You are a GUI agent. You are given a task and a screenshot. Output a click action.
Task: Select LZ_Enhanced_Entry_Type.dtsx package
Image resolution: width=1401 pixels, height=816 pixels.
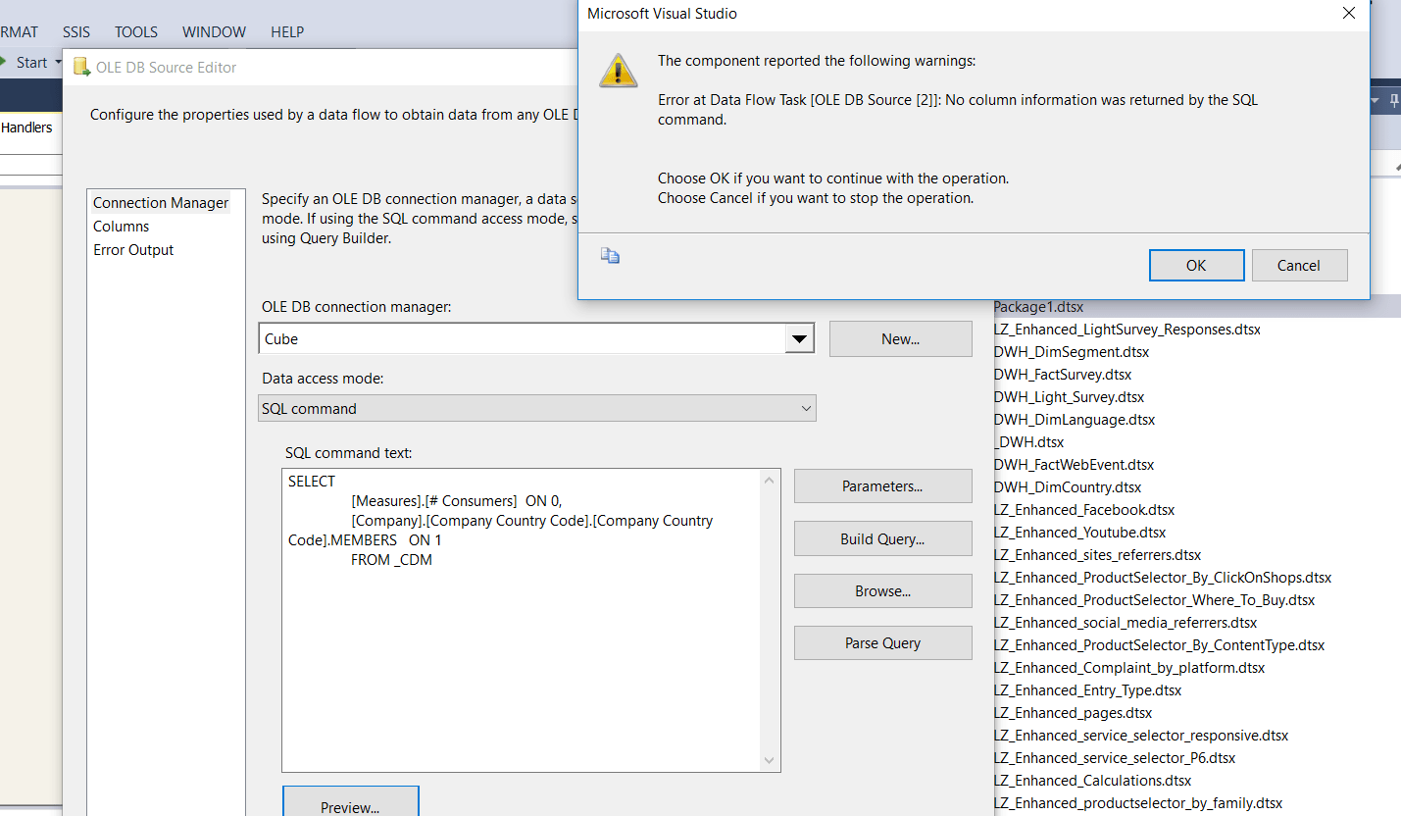[x=1087, y=690]
